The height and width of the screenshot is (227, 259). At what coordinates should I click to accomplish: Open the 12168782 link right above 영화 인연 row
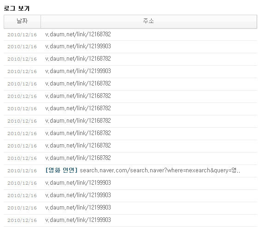pos(78,158)
